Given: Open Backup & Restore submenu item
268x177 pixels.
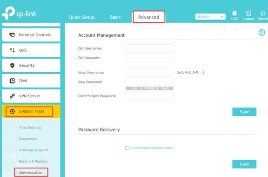Looking at the screenshot, I should pos(33,162).
